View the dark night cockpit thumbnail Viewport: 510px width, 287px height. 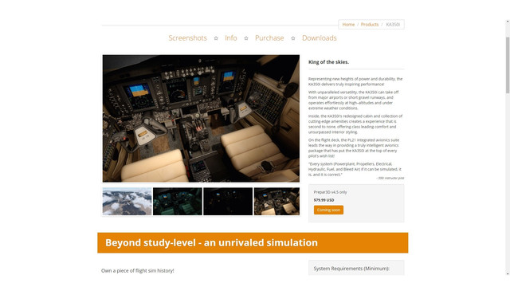[x=228, y=201]
